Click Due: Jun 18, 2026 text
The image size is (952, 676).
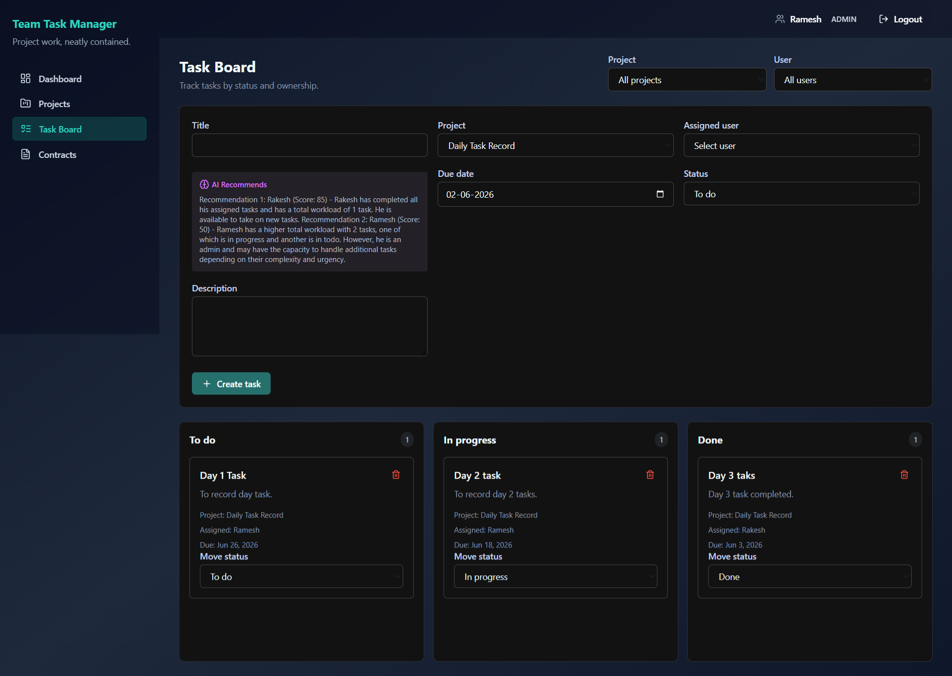pyautogui.click(x=483, y=545)
